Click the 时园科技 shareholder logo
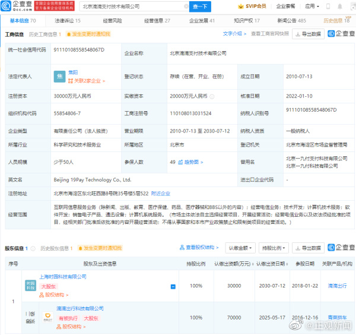This screenshot has height=335, width=356. tap(30, 286)
